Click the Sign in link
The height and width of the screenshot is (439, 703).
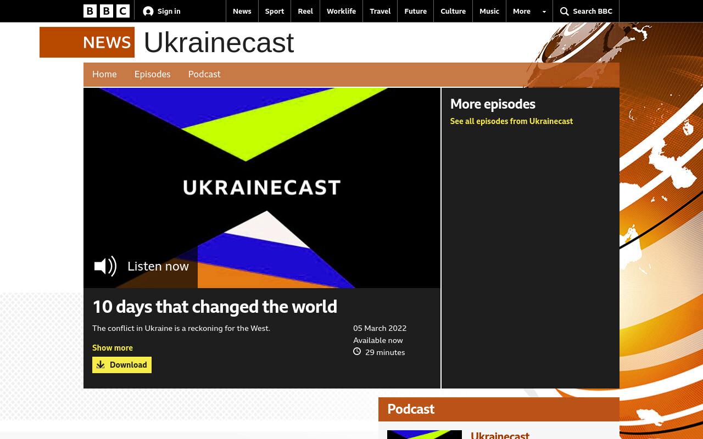coord(161,11)
